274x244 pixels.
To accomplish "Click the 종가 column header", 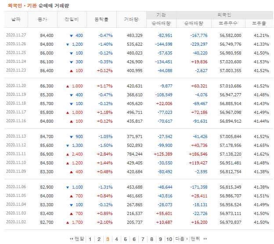I will point(43,19).
